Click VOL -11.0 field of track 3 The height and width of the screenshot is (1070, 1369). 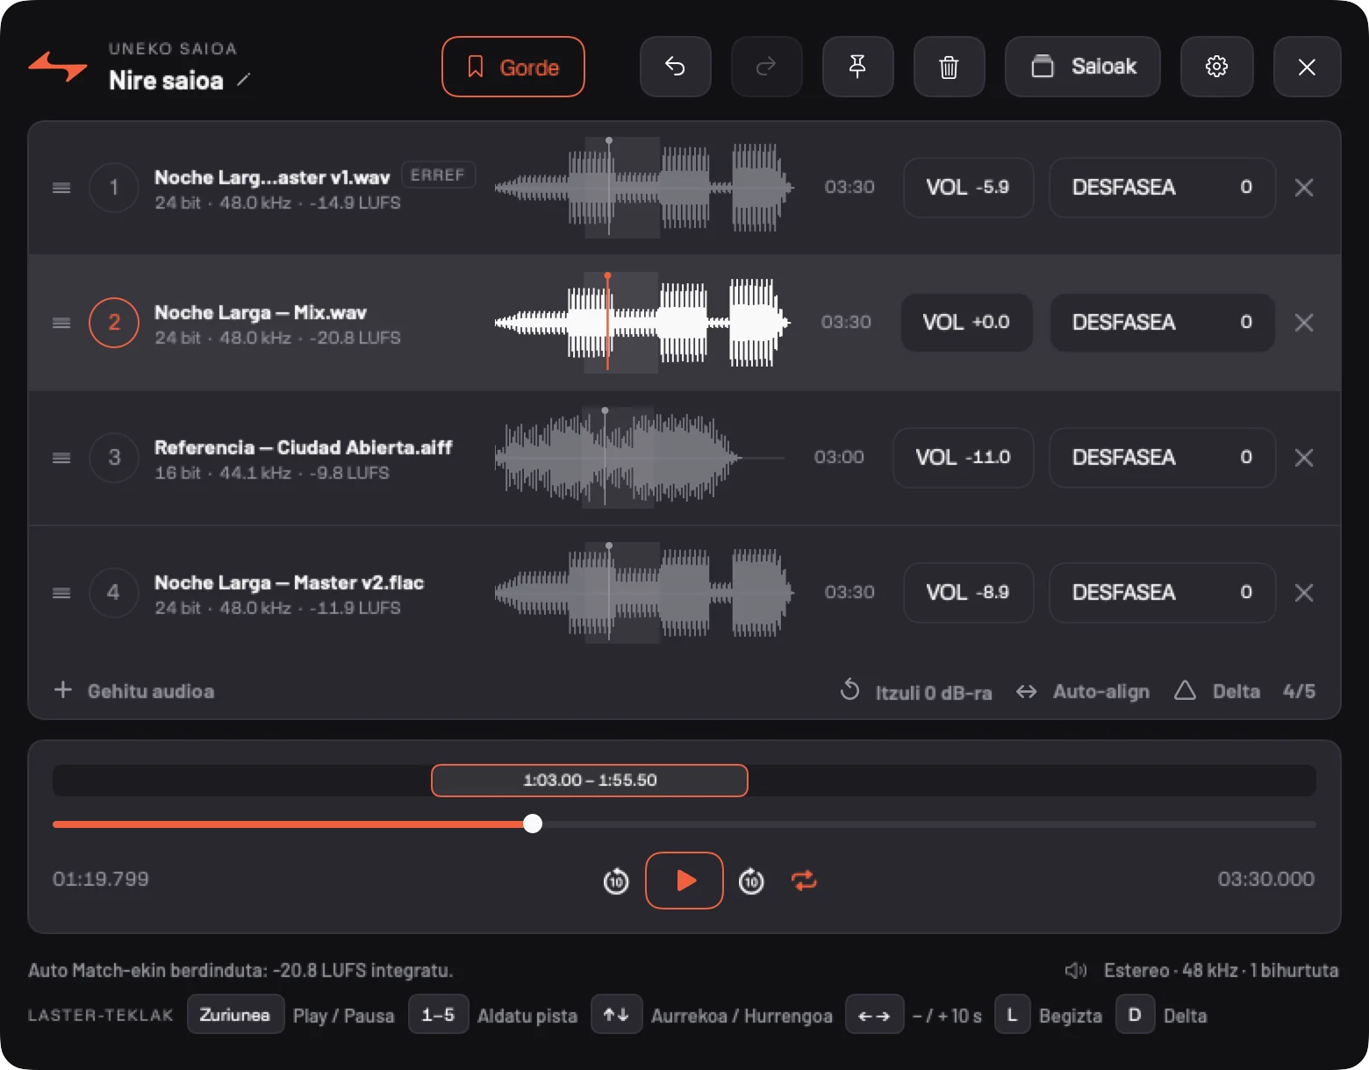pos(964,458)
